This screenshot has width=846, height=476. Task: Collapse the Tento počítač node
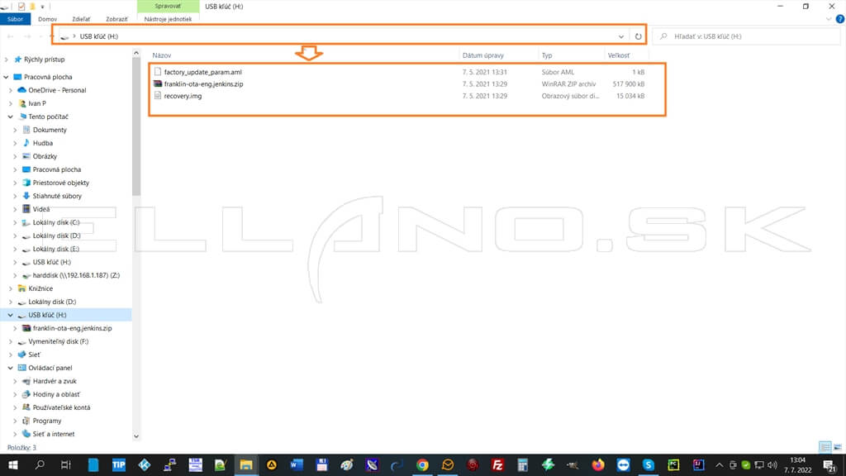point(11,117)
